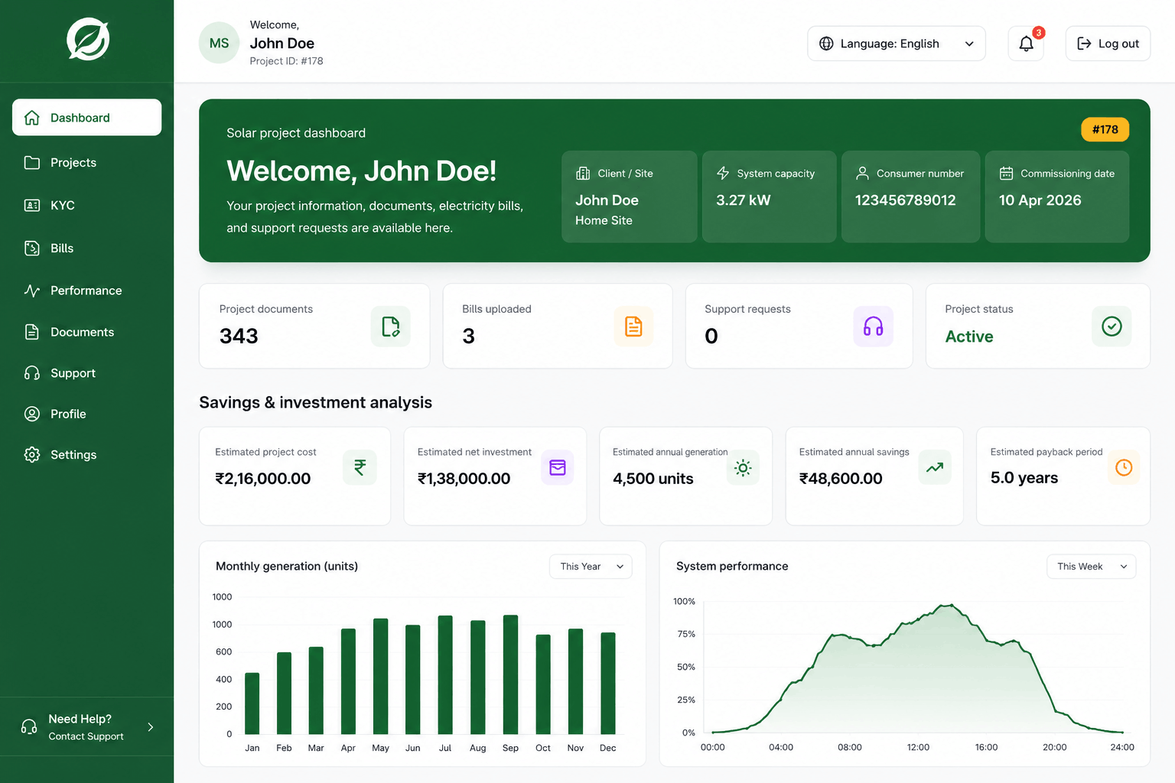Click the Dec bar in Monthly generation chart
This screenshot has height=783, width=1175.
pyautogui.click(x=608, y=683)
